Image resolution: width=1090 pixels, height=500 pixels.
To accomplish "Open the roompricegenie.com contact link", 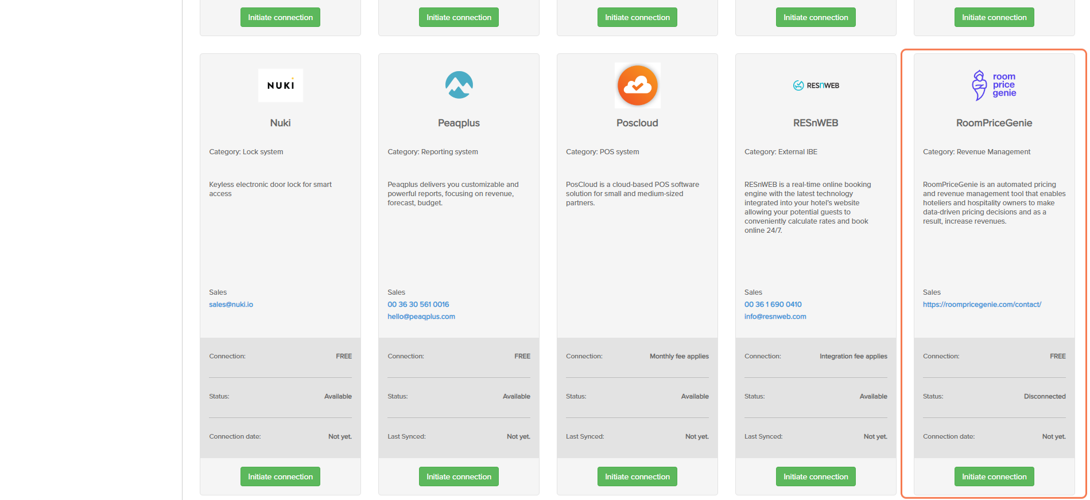I will pyautogui.click(x=982, y=304).
